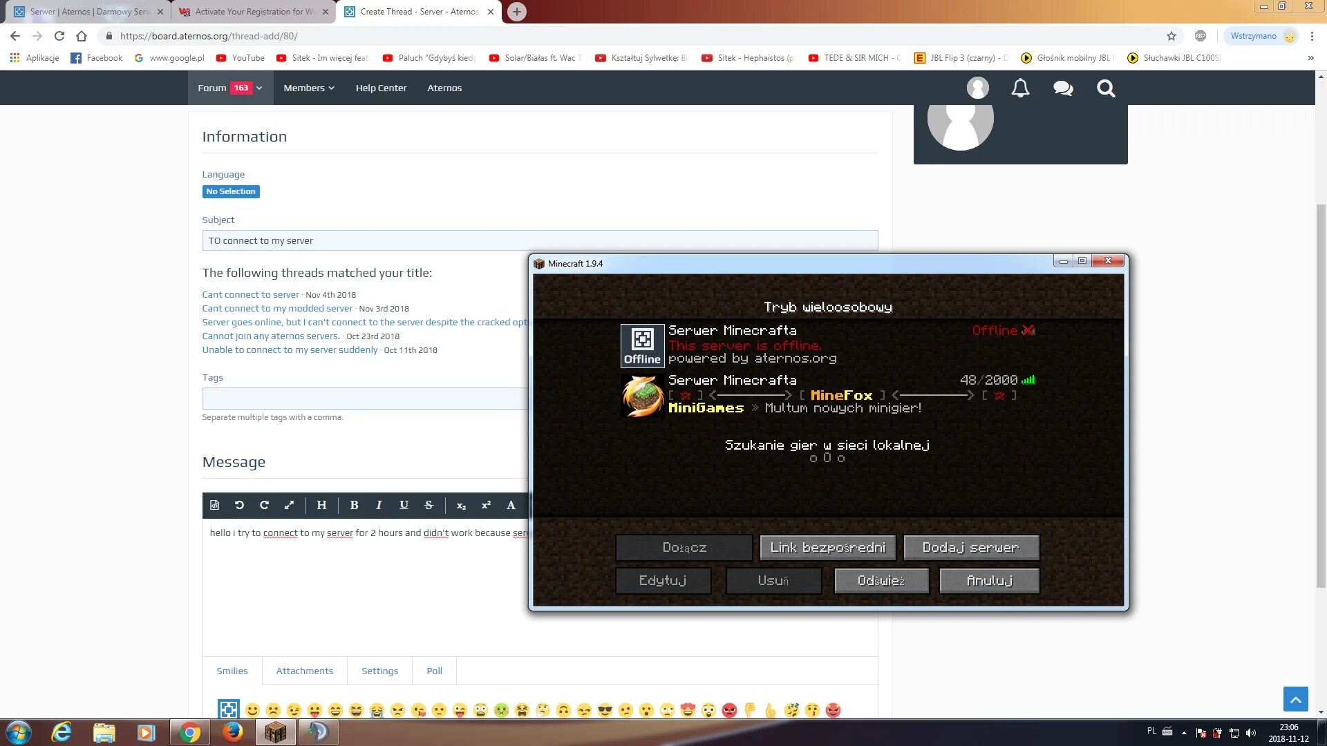Insert the thumbs up smiley
The height and width of the screenshot is (746, 1327).
771,710
